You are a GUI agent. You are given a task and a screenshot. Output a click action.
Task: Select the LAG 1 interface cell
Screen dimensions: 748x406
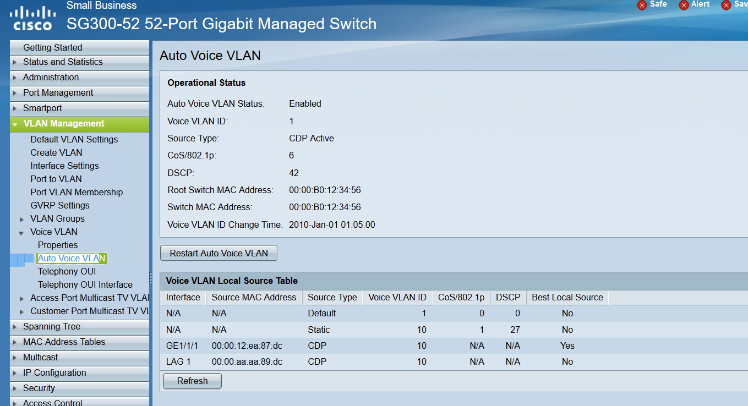(177, 361)
